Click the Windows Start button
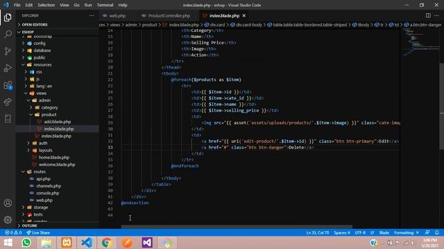 pos(8,243)
